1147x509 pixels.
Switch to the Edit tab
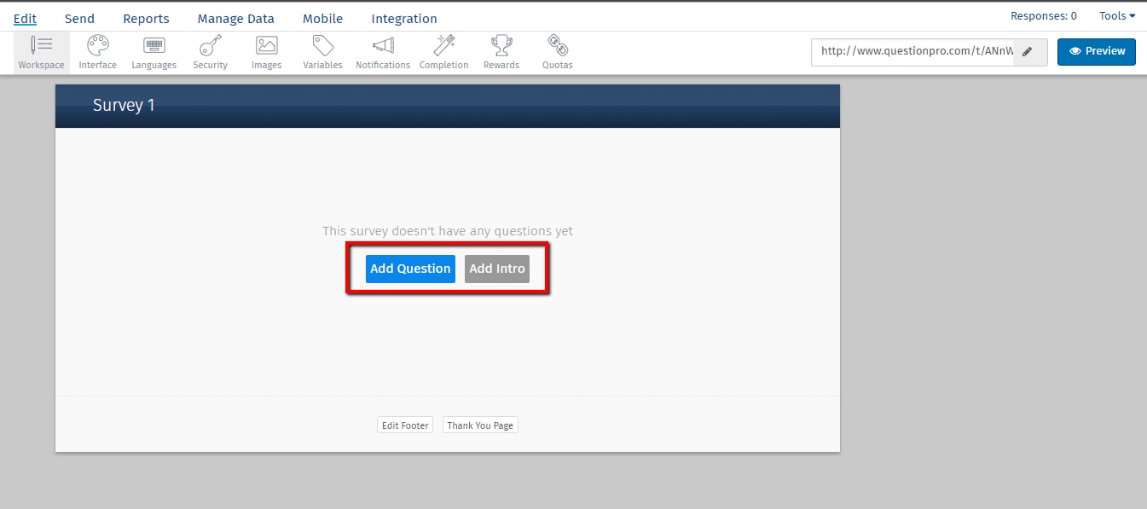(25, 18)
